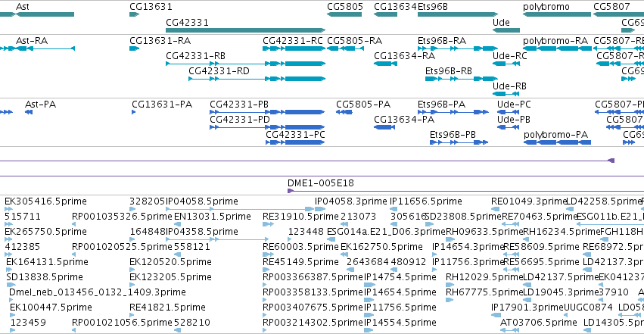Click transcript CG42331-RD label

tap(219, 71)
